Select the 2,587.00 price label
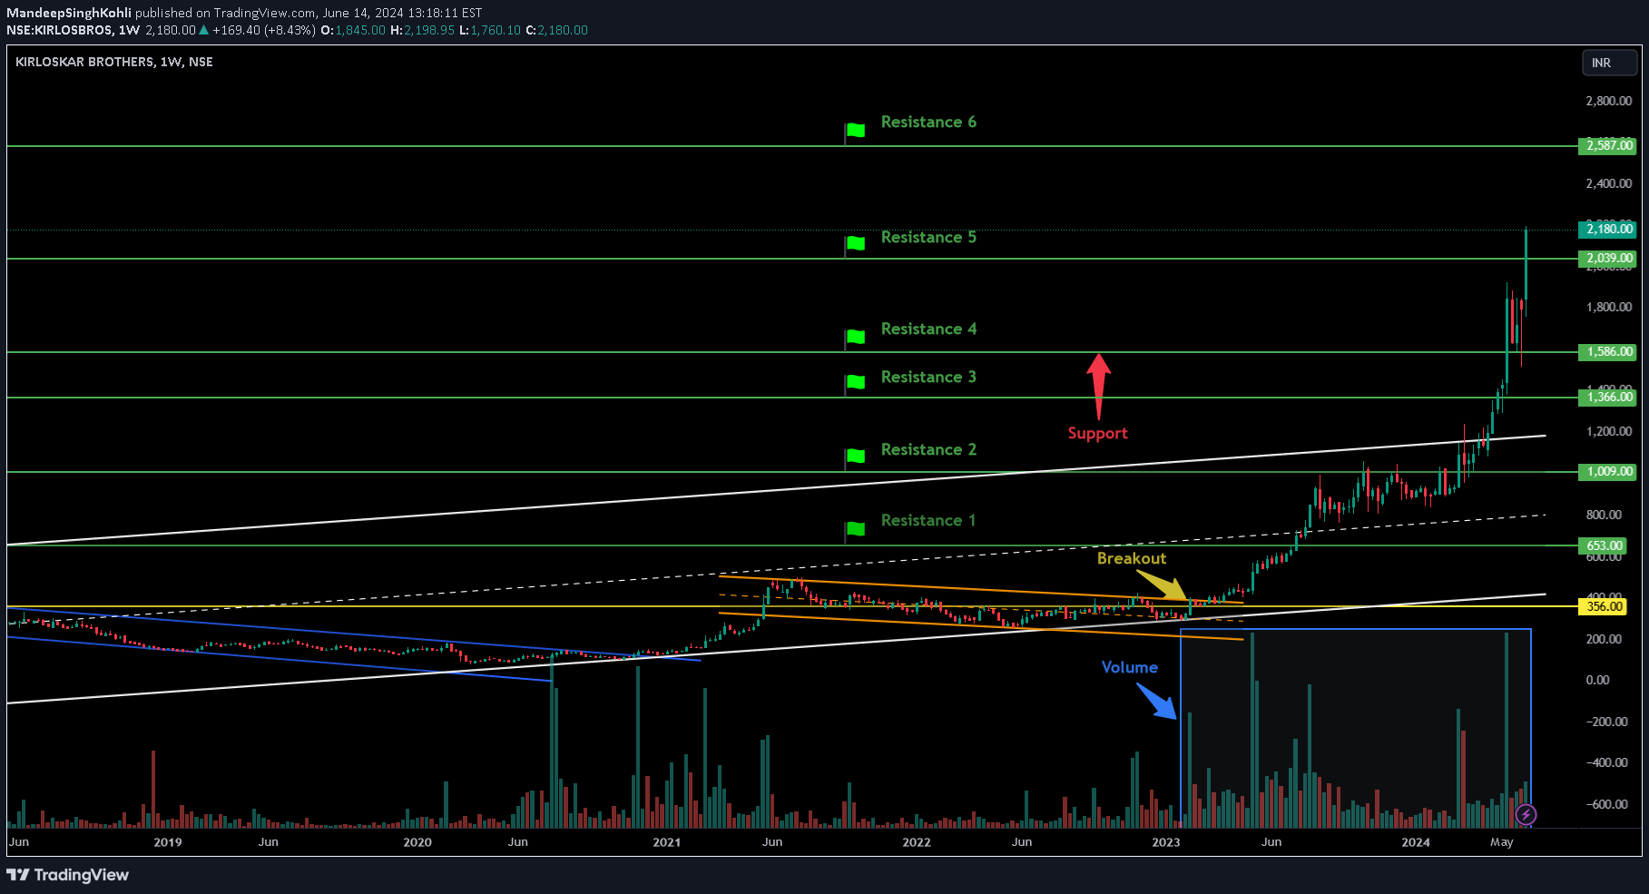 point(1608,145)
